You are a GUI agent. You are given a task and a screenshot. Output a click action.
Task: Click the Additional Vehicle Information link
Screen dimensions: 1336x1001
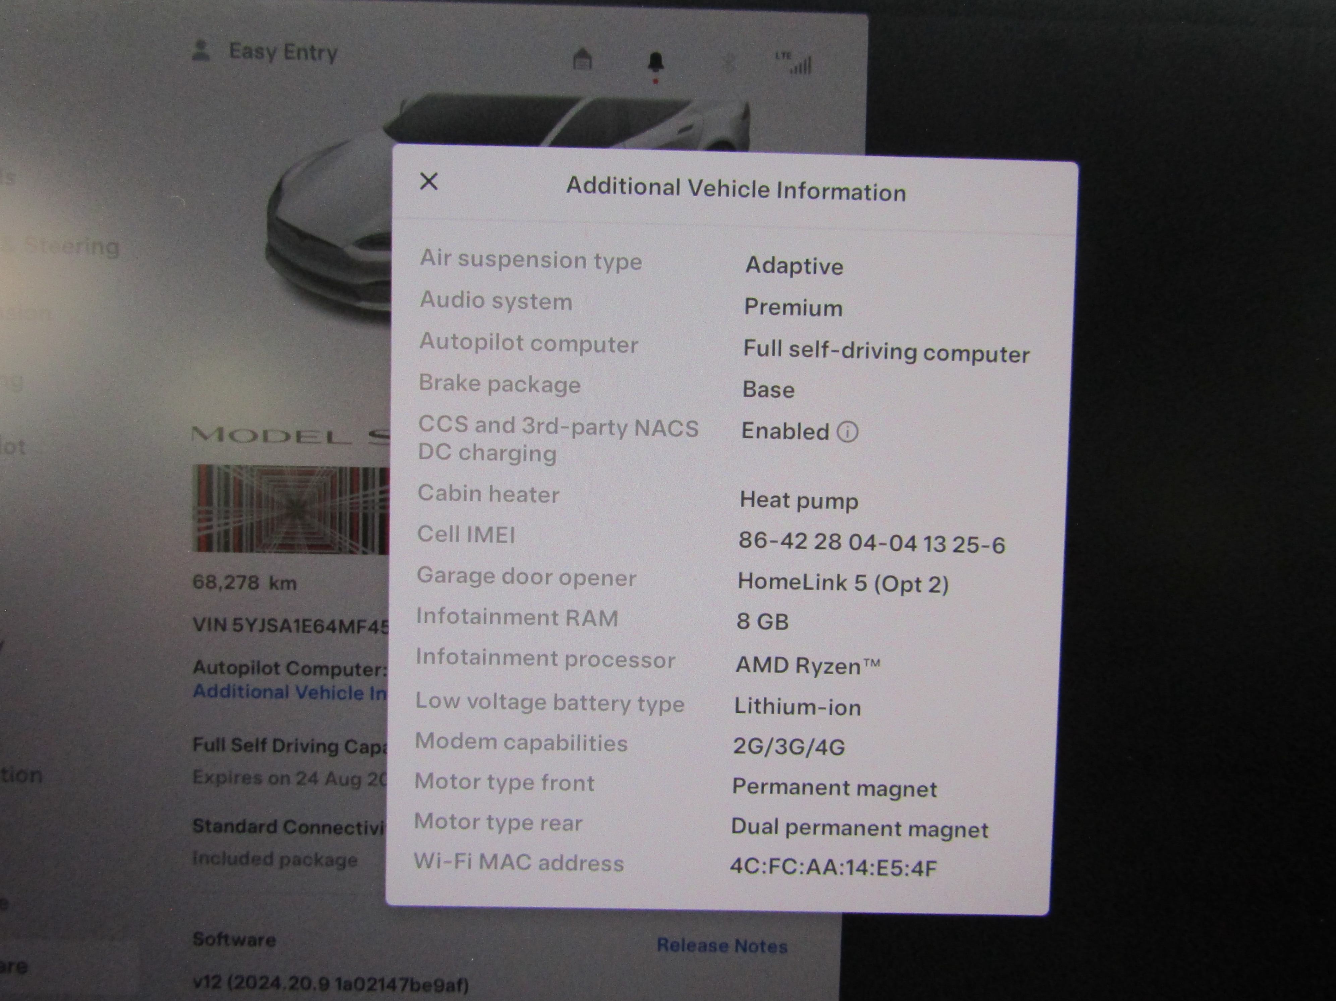pos(290,692)
